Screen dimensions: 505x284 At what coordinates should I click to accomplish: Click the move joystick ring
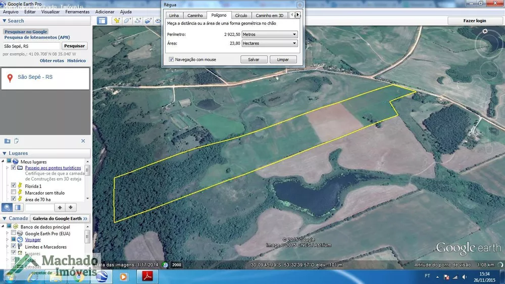point(489,70)
